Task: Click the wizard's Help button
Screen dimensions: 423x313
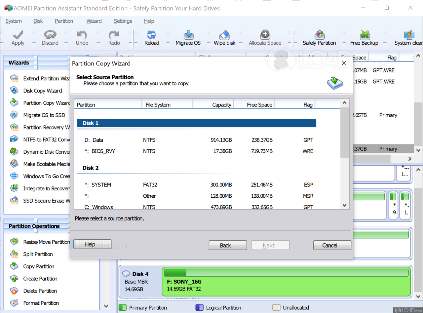Action: [92, 244]
